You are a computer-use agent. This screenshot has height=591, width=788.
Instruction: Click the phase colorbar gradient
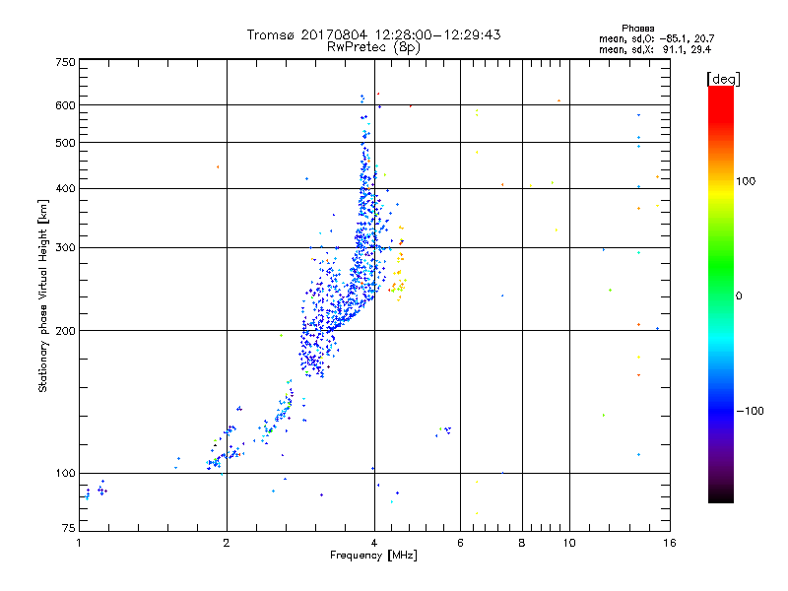[721, 294]
